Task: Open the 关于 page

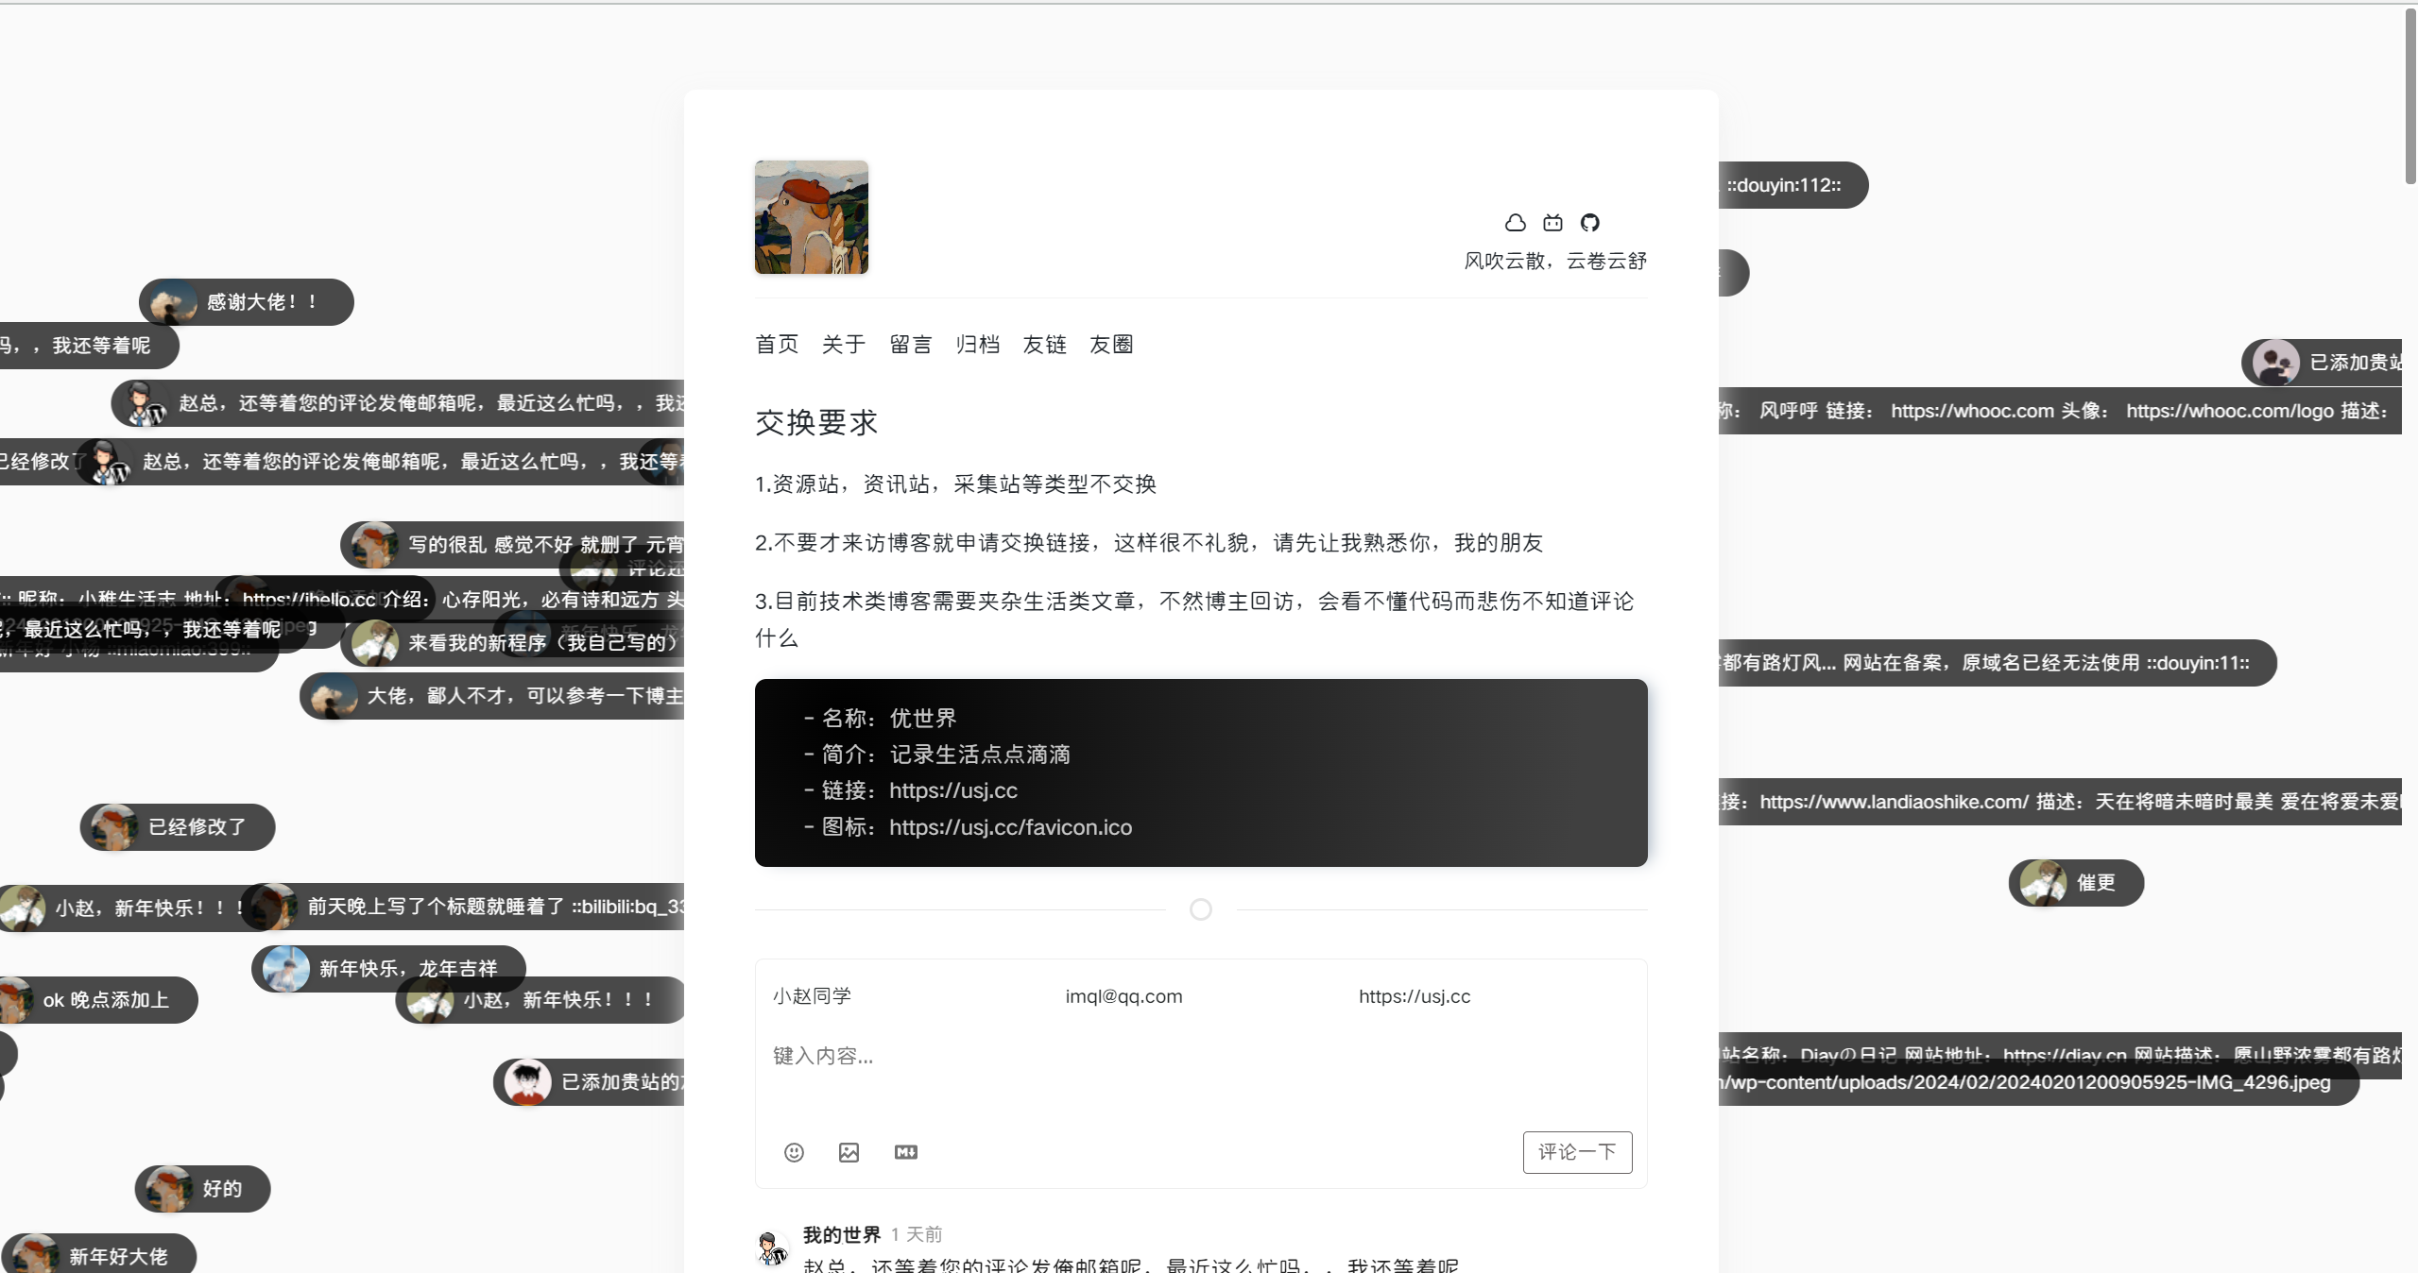Action: click(x=843, y=345)
